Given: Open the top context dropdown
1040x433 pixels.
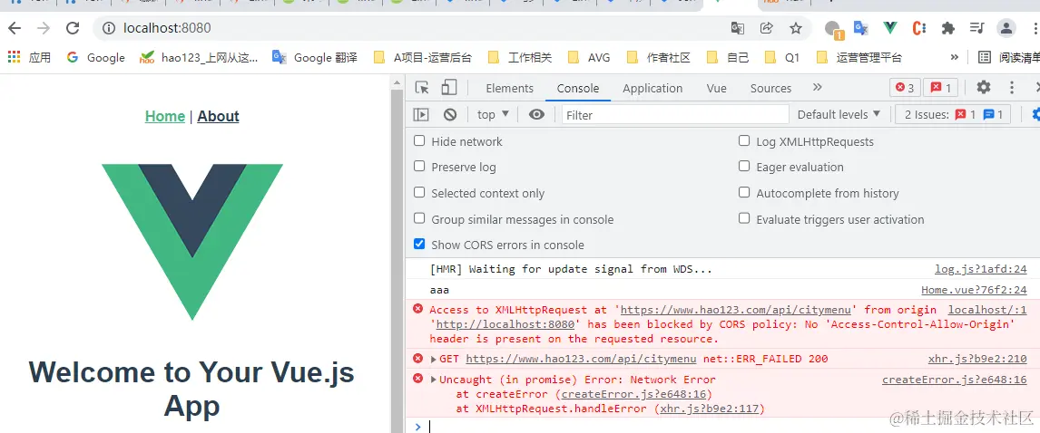Looking at the screenshot, I should pyautogui.click(x=494, y=114).
